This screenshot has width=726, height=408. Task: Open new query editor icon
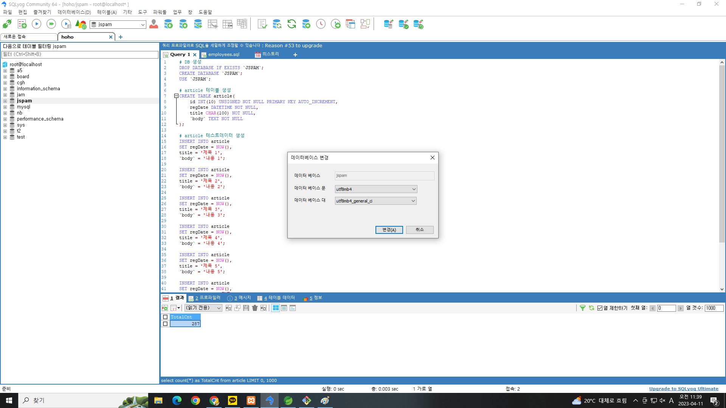pos(22,24)
